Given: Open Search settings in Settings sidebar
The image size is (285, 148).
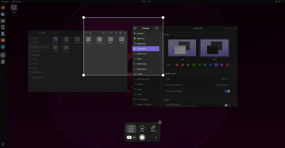Looking at the screenshot, I should point(146,59).
